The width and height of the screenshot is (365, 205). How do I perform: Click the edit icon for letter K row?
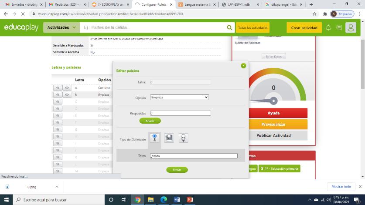(58, 158)
